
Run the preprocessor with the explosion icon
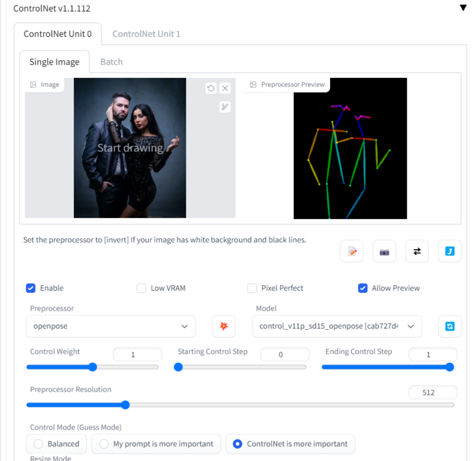pyautogui.click(x=224, y=327)
